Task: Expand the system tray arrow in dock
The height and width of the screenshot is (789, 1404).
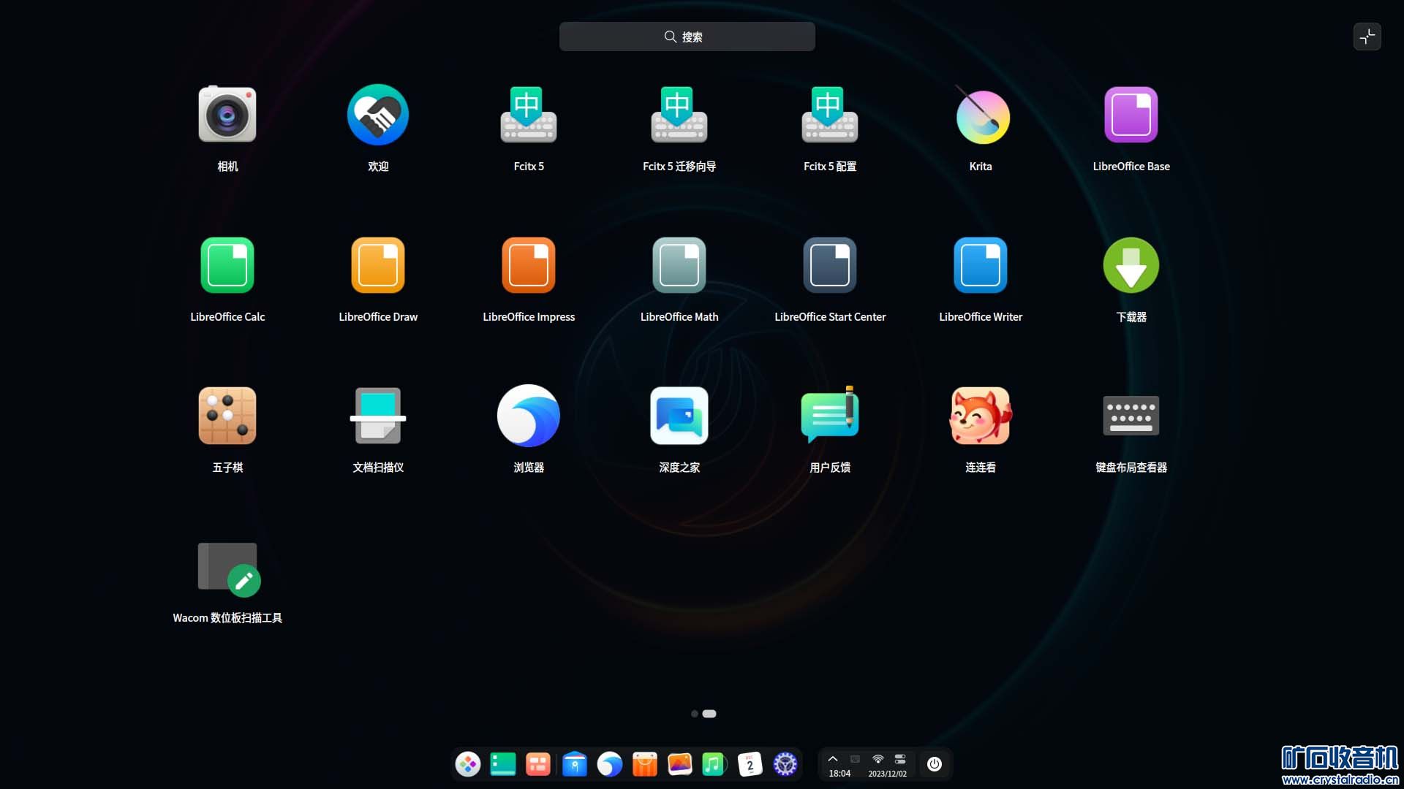Action: [832, 759]
